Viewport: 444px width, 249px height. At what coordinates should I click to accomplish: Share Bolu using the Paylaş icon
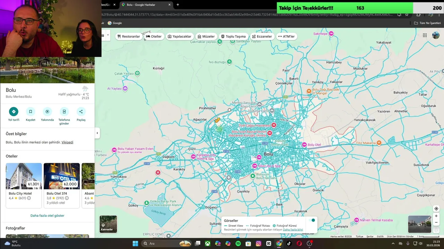click(x=81, y=111)
